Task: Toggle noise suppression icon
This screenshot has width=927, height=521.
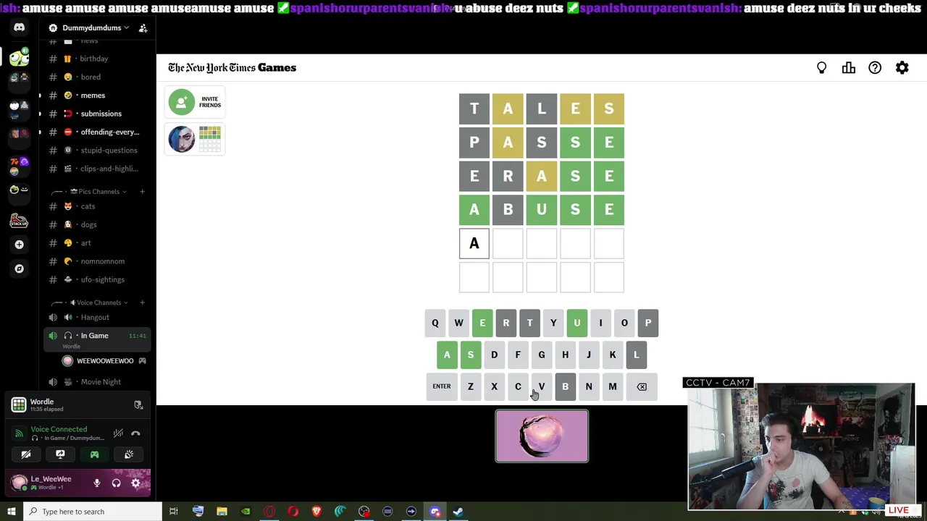Action: pyautogui.click(x=118, y=433)
